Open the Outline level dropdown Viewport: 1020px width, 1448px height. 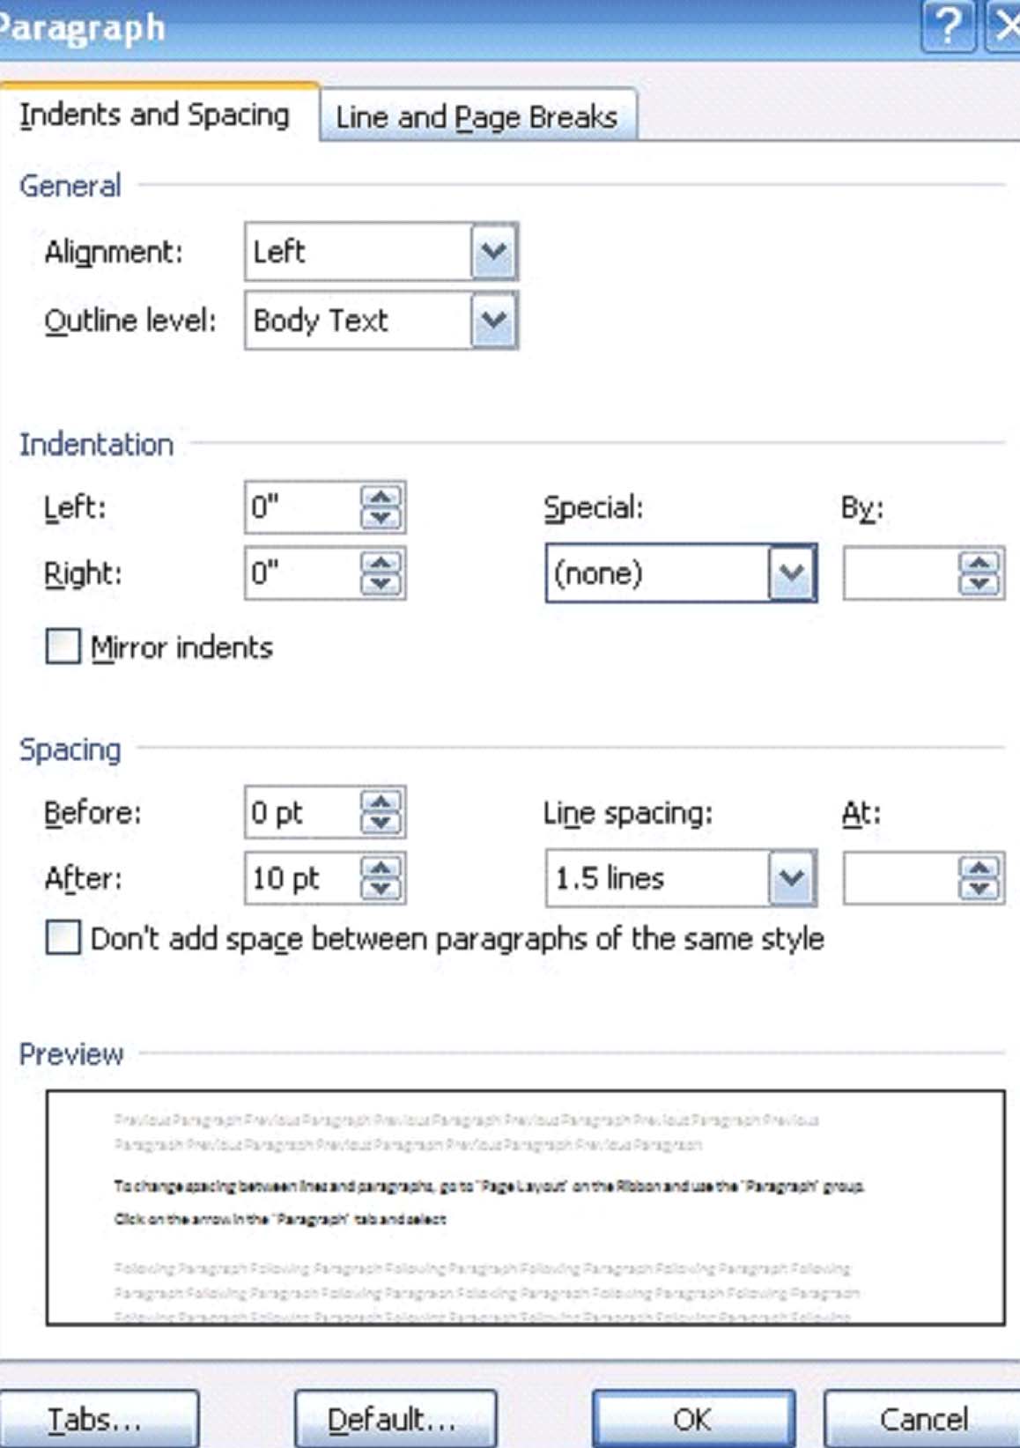pyautogui.click(x=492, y=321)
